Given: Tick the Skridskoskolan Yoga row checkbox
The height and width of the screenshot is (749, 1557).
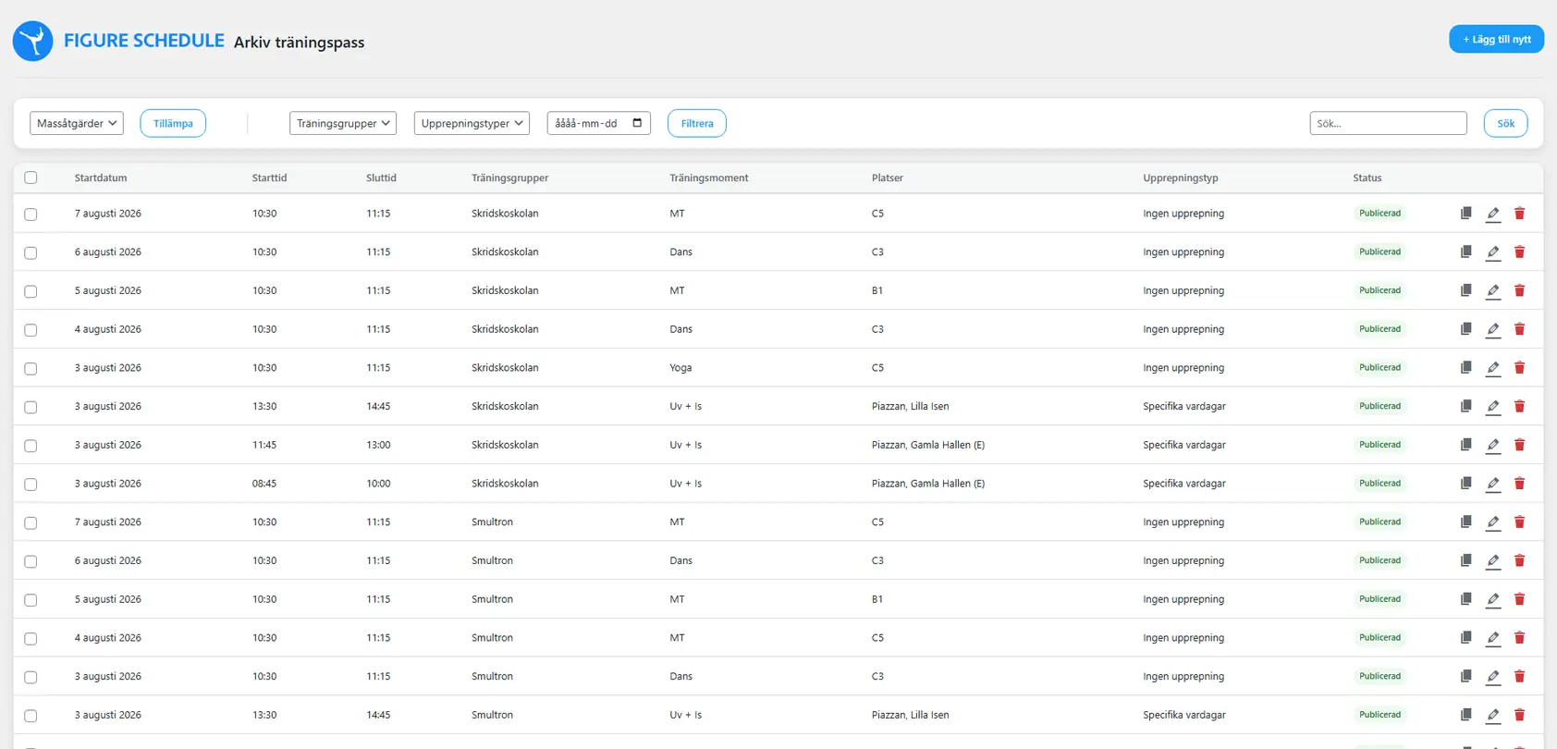Looking at the screenshot, I should click(31, 369).
